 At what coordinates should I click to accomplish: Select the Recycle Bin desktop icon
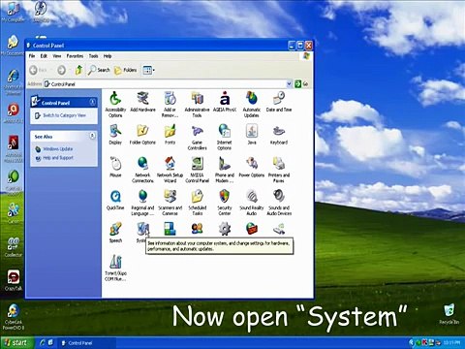click(449, 314)
